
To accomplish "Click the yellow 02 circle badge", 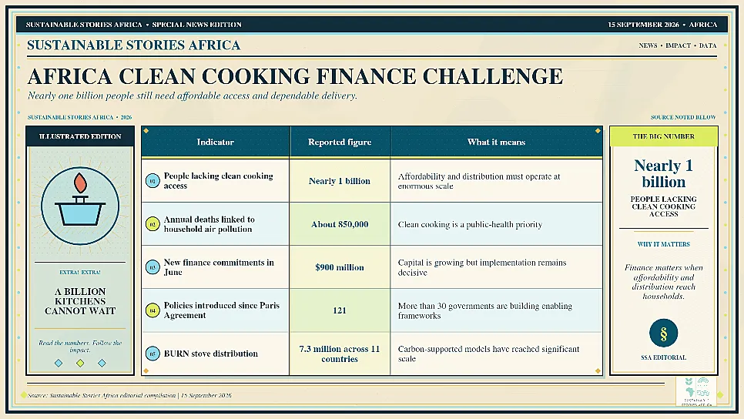I will click(152, 224).
